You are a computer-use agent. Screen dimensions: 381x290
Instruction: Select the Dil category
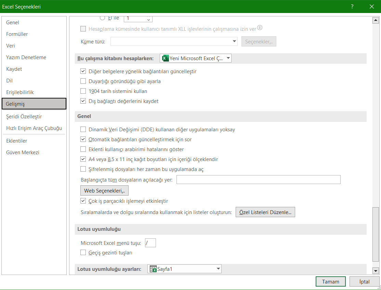(x=34, y=81)
